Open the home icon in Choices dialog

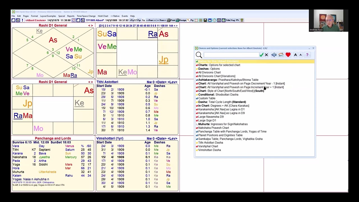281,55
